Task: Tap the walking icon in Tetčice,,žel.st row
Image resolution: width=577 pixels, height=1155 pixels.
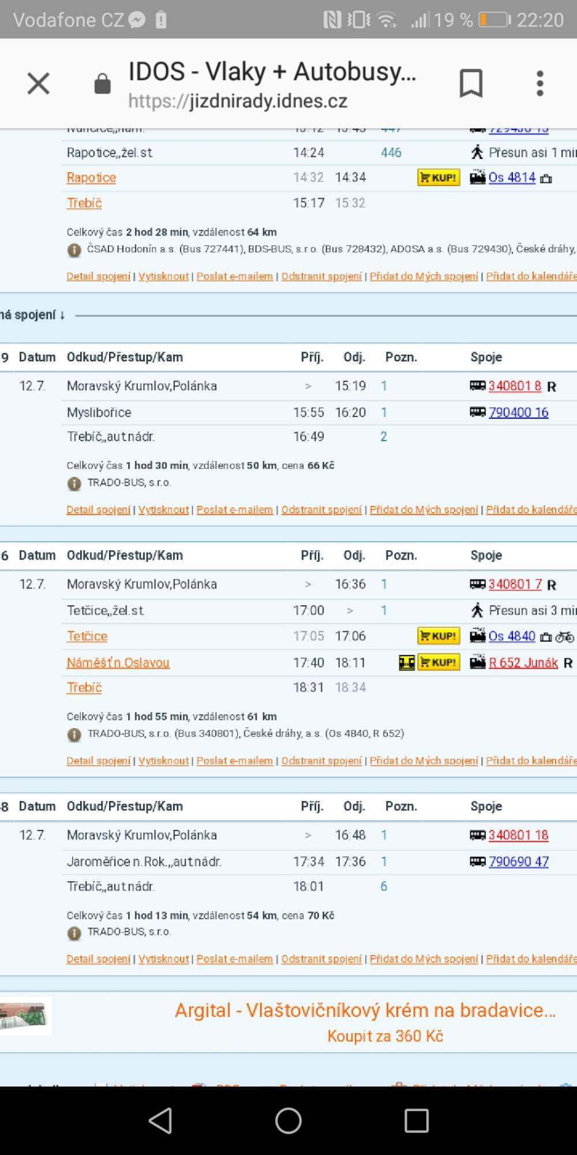Action: [477, 610]
